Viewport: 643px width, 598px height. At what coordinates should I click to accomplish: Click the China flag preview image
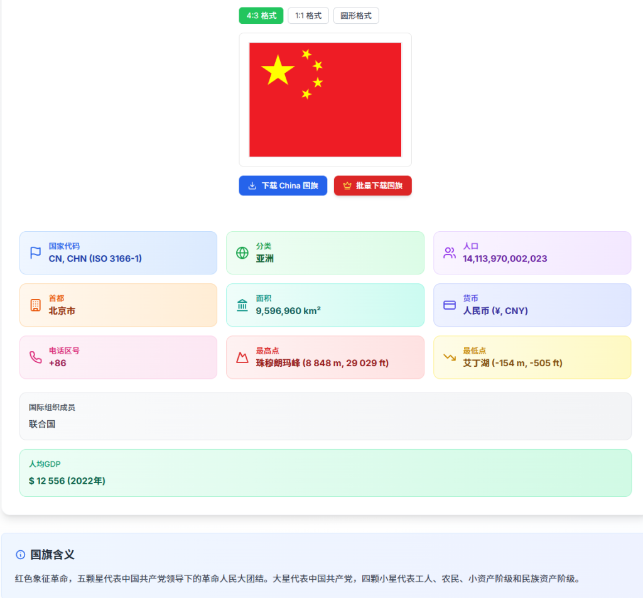point(325,99)
